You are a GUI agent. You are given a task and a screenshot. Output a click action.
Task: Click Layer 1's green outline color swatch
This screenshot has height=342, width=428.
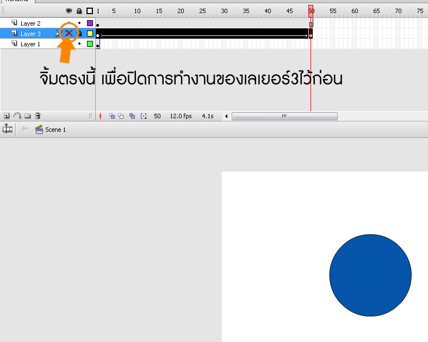tap(90, 44)
